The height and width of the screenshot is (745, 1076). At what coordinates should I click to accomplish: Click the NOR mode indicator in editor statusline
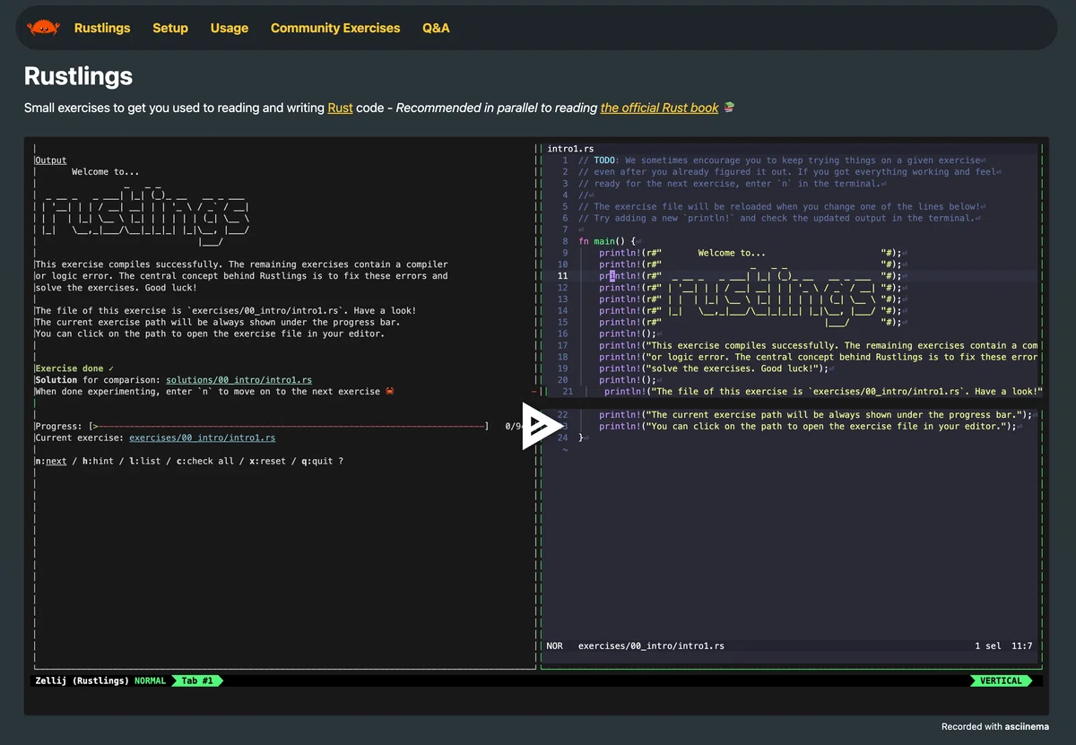pyautogui.click(x=555, y=645)
